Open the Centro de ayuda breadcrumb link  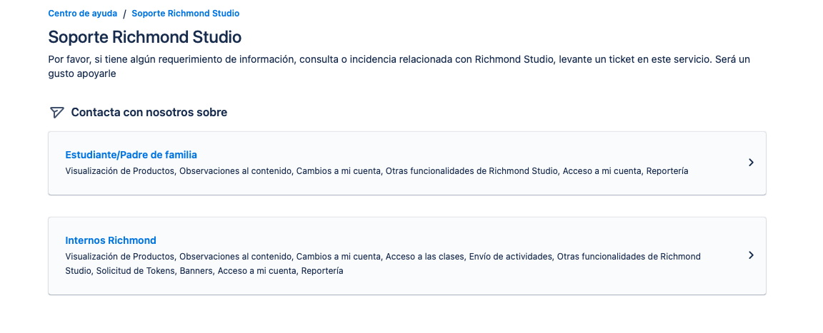[82, 13]
